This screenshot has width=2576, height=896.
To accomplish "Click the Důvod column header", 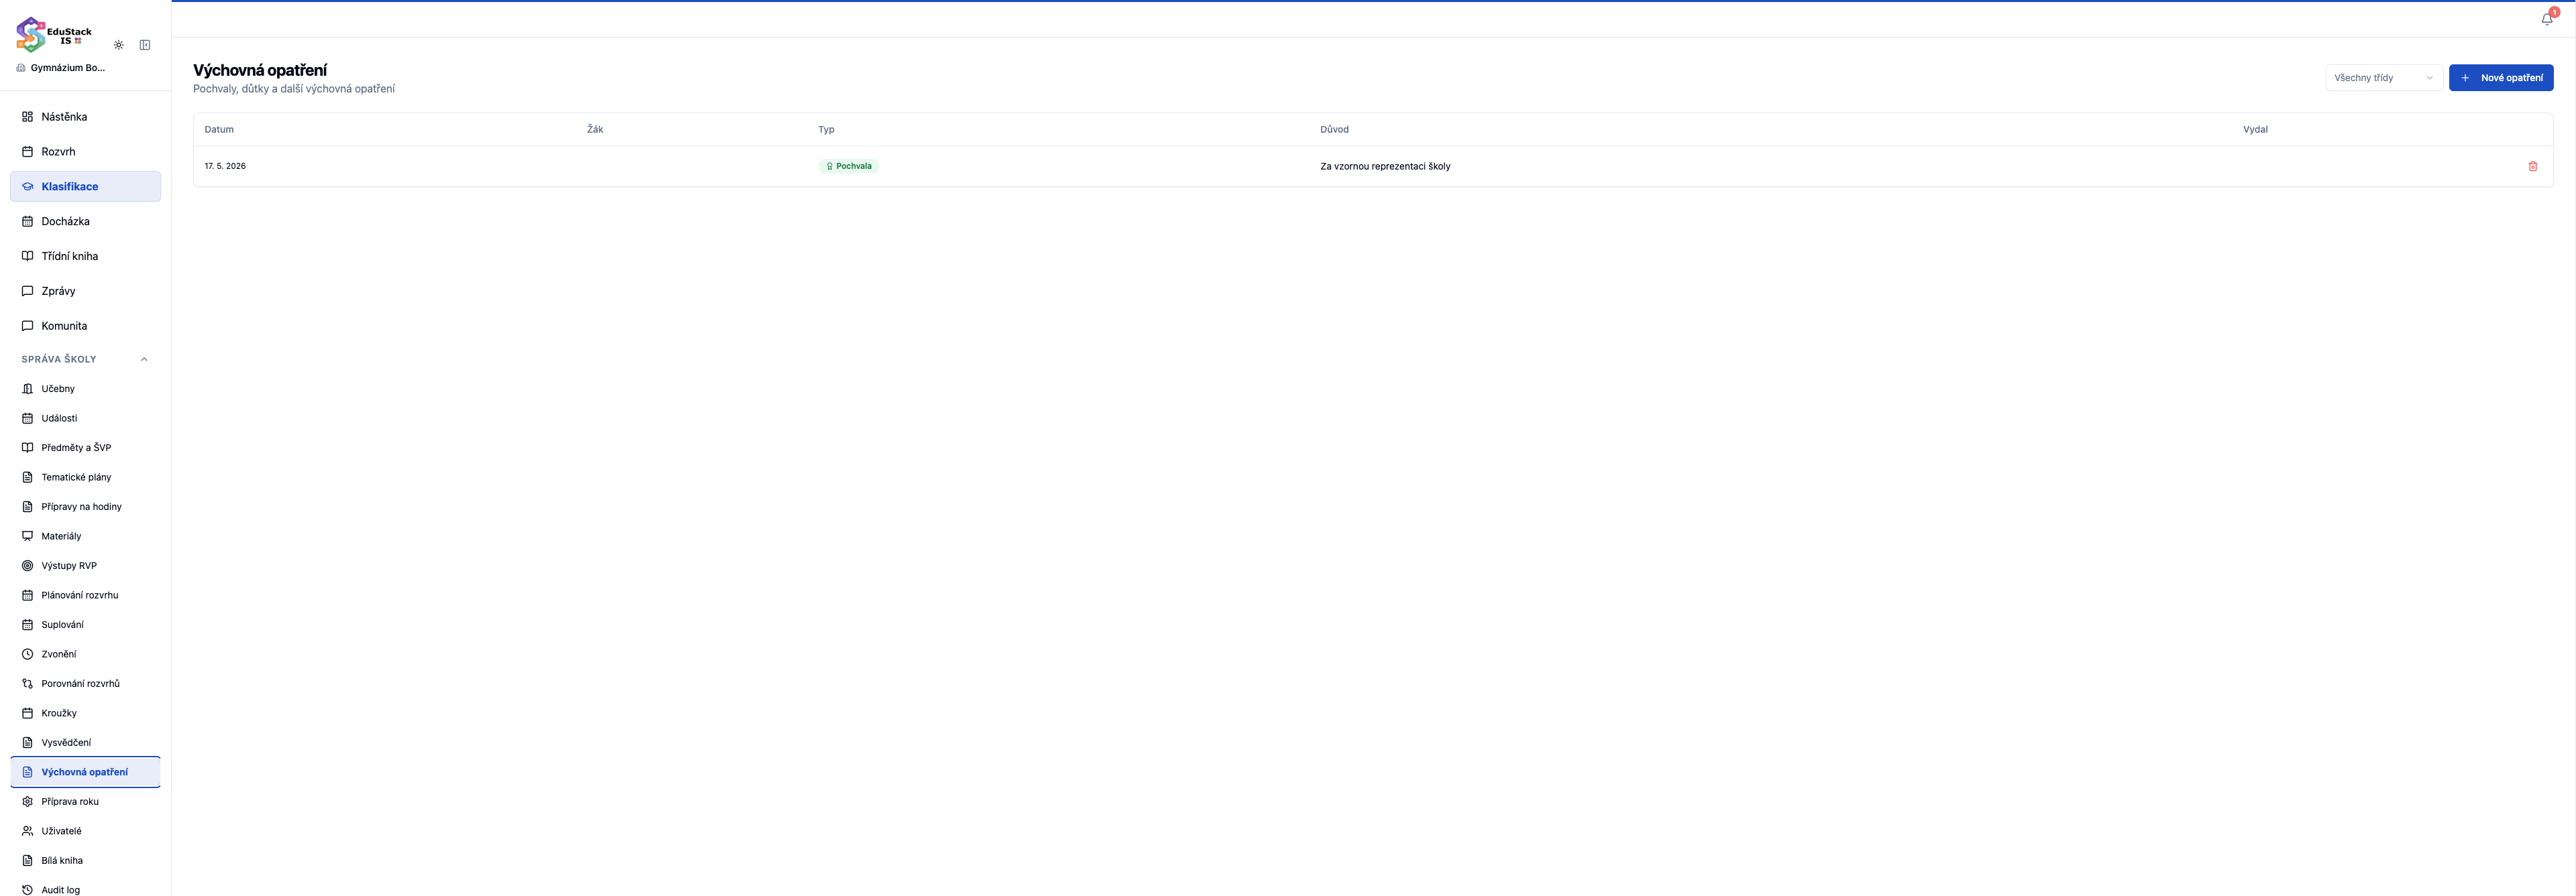I will pyautogui.click(x=1334, y=130).
